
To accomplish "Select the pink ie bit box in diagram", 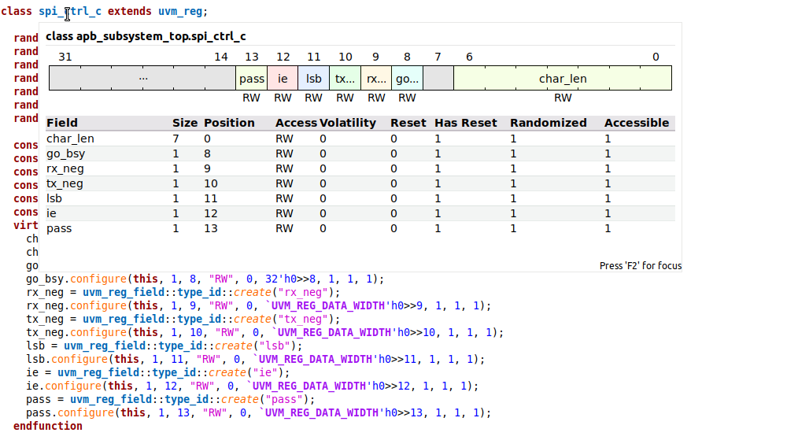I will coord(283,79).
